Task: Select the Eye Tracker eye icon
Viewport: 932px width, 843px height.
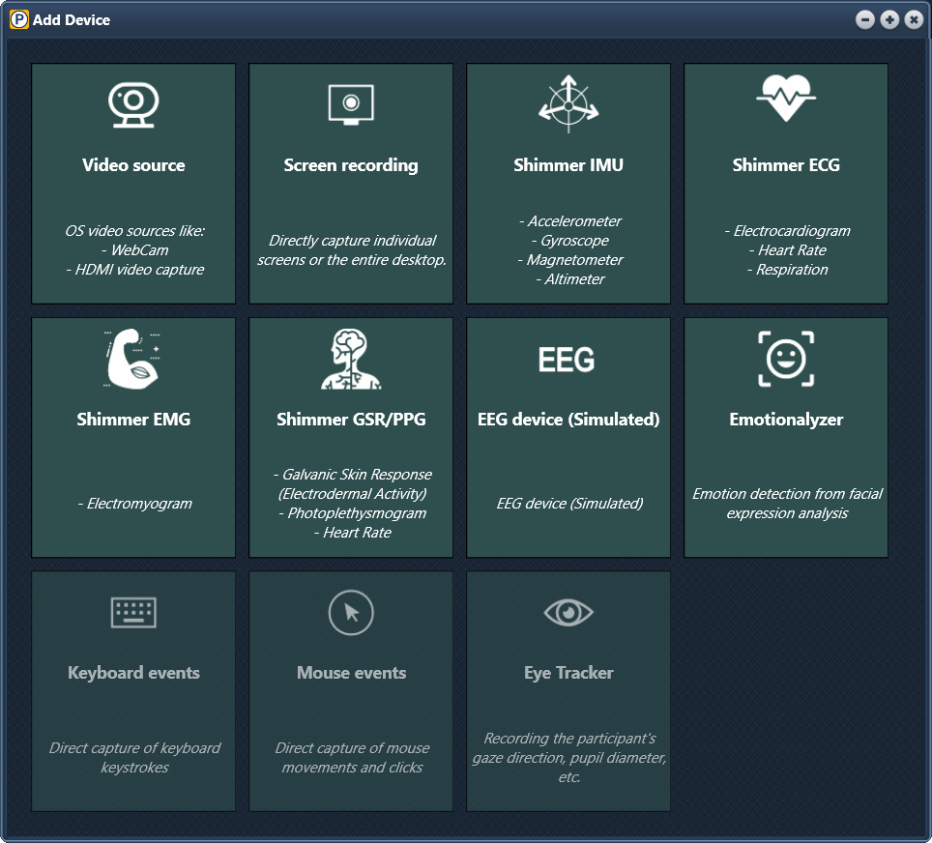Action: (x=568, y=612)
